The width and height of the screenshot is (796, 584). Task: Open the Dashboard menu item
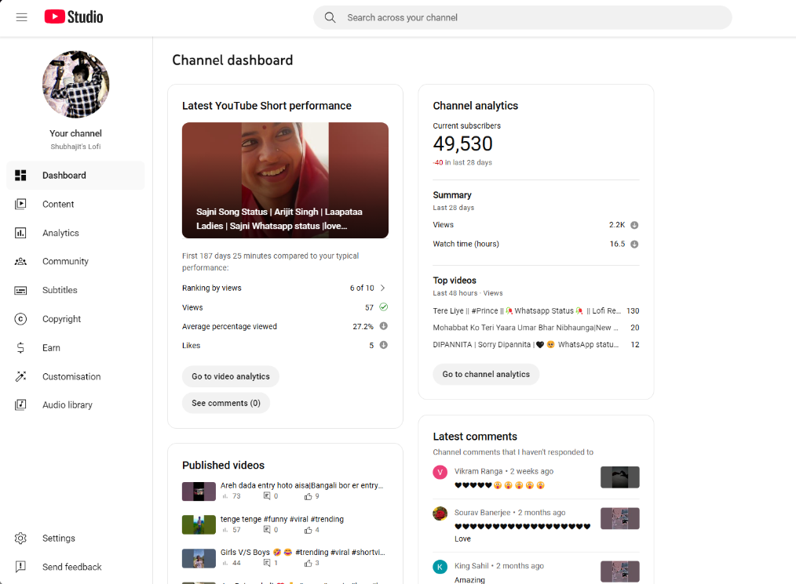point(75,176)
